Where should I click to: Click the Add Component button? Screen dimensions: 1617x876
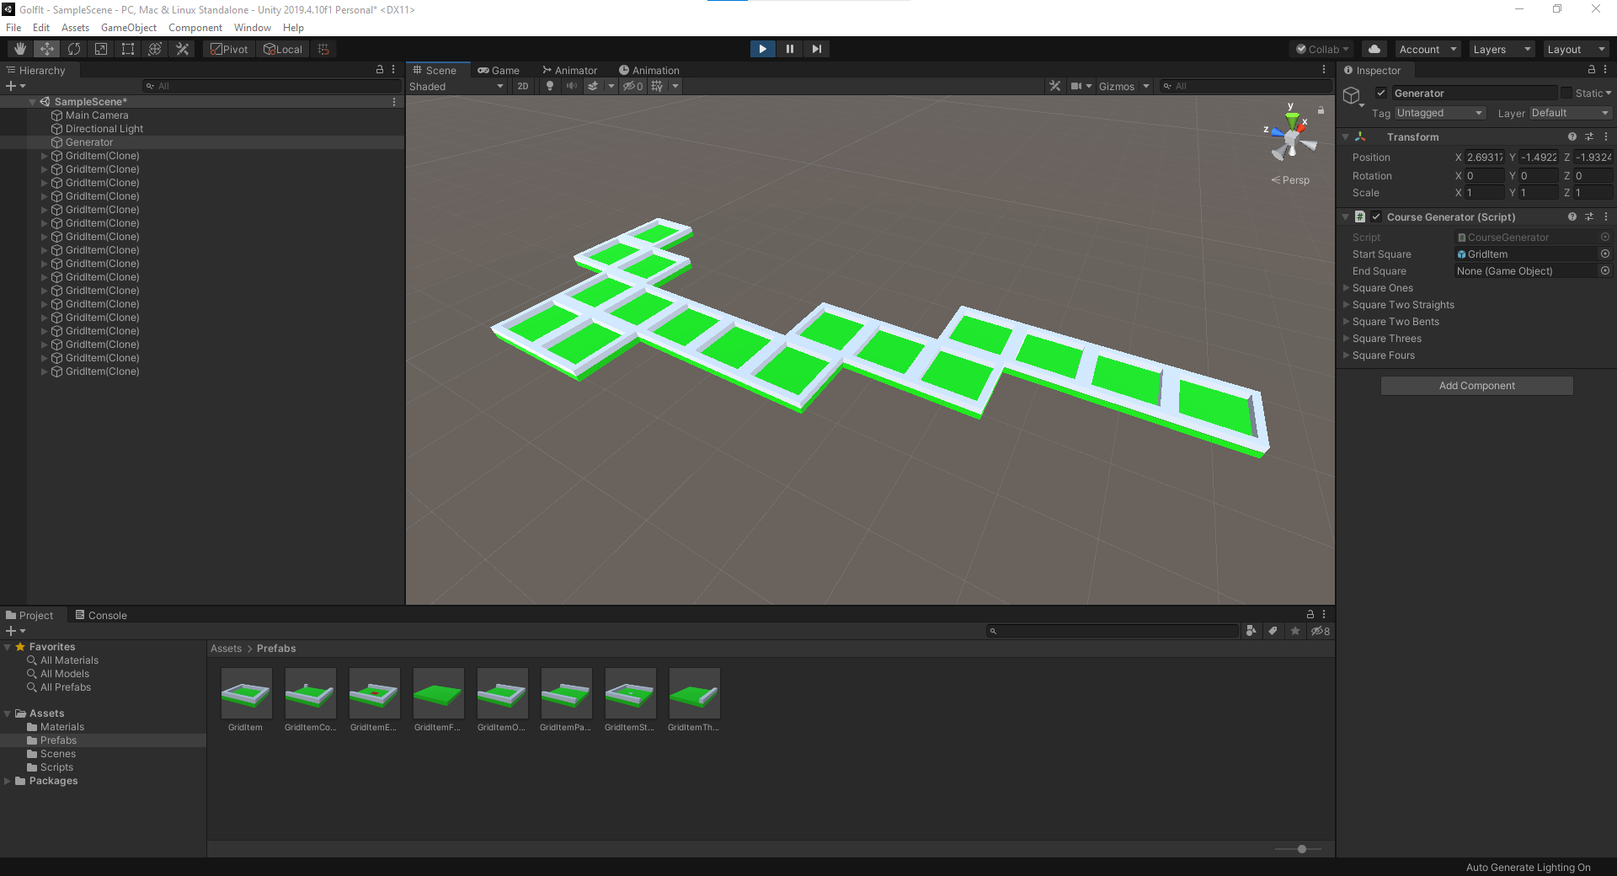click(1476, 385)
